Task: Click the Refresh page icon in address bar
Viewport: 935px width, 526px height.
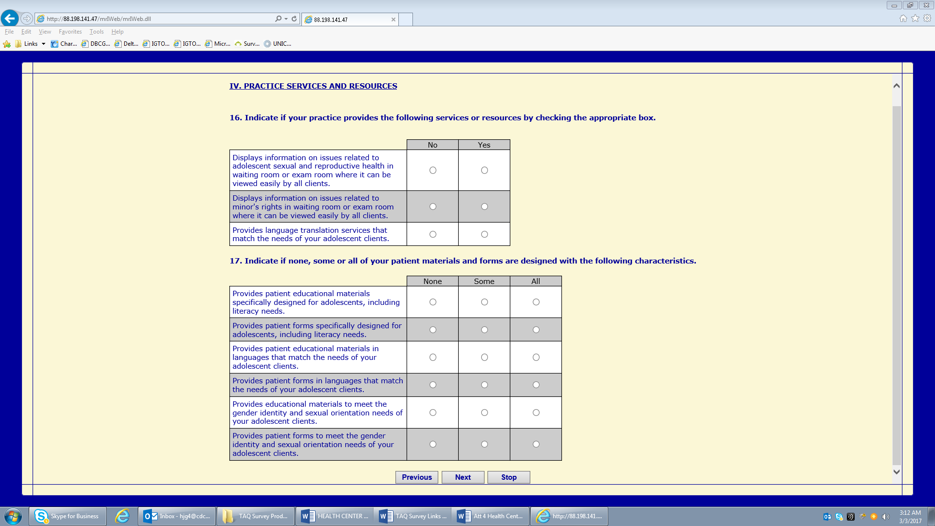Action: [x=294, y=19]
